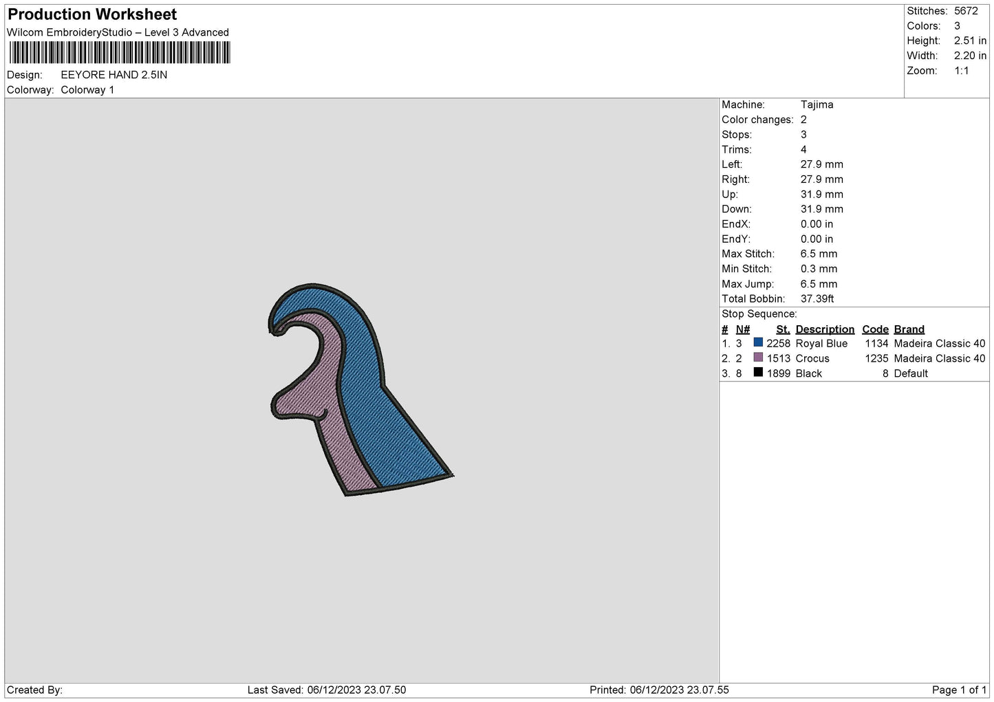
Task: Click the 'Last Saved' timestamp in footer
Action: click(x=326, y=690)
